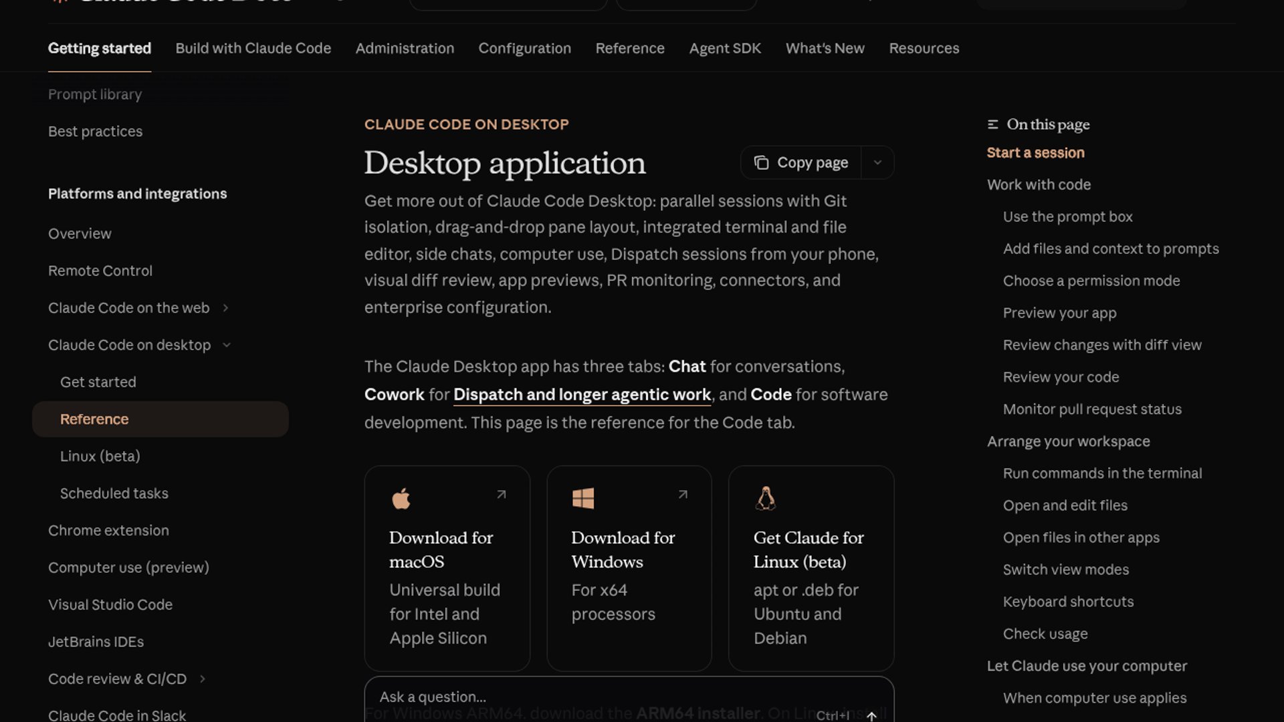Screen dimensions: 1284x722
Task: Click the Copy page button
Action: pyautogui.click(x=801, y=162)
